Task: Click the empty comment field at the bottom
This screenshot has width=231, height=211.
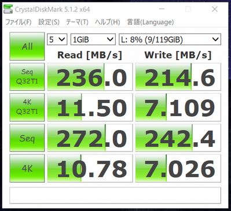Action: tap(115, 195)
